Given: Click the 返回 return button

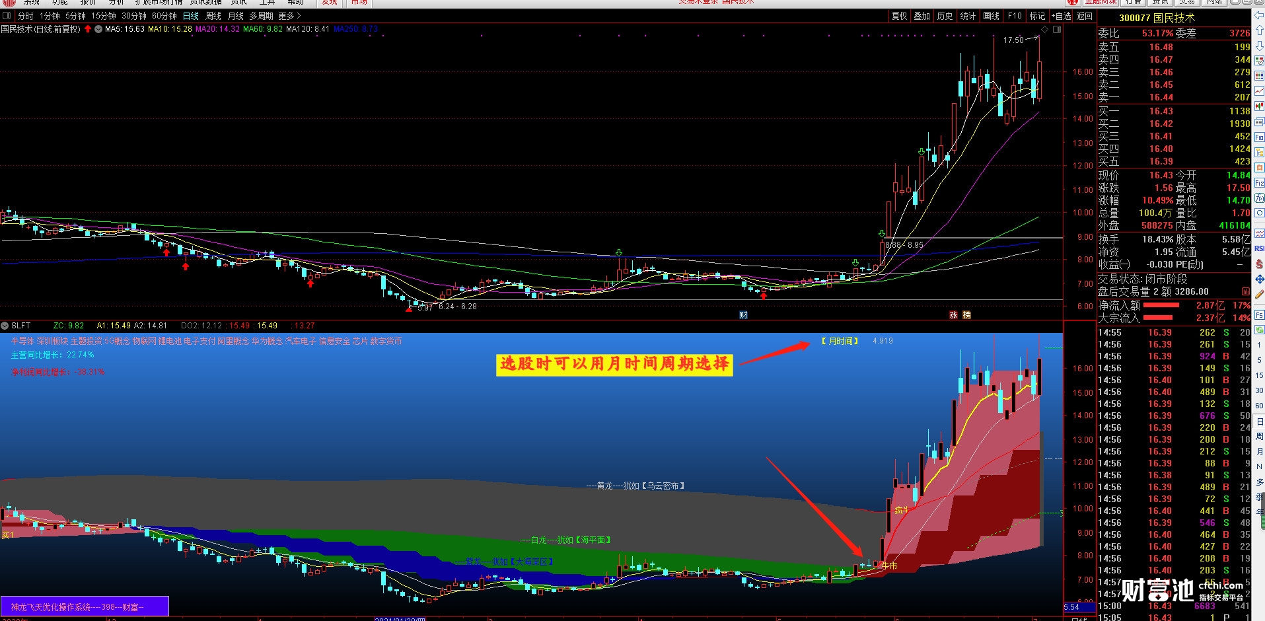Looking at the screenshot, I should pyautogui.click(x=1085, y=16).
